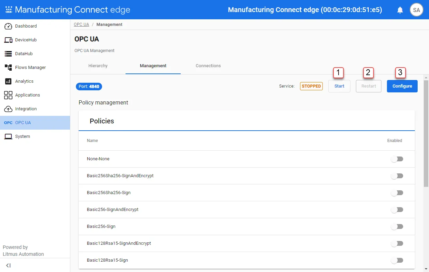
Task: Open System menu item
Action: tap(35, 137)
